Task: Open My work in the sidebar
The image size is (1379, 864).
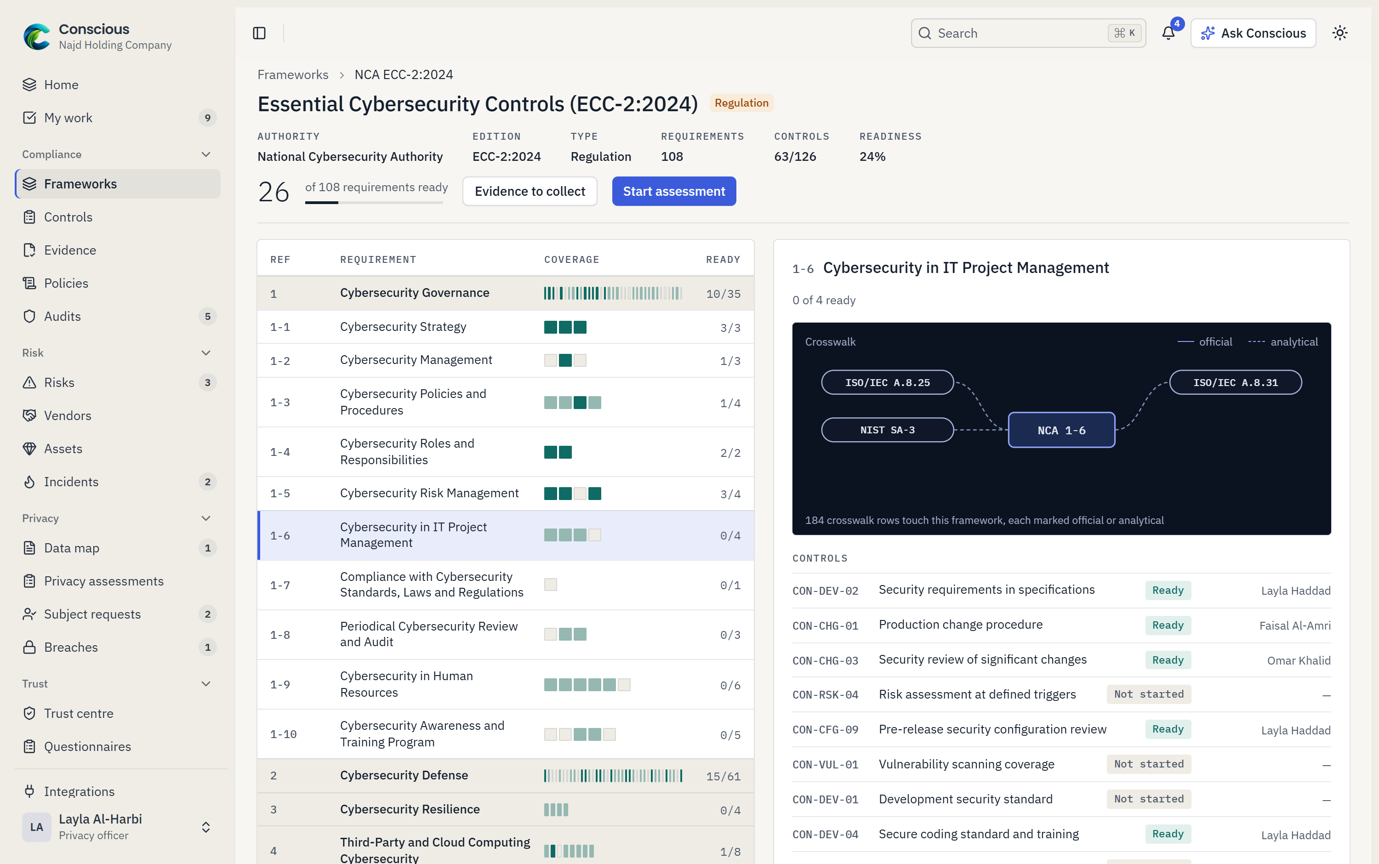Action: tap(118, 118)
